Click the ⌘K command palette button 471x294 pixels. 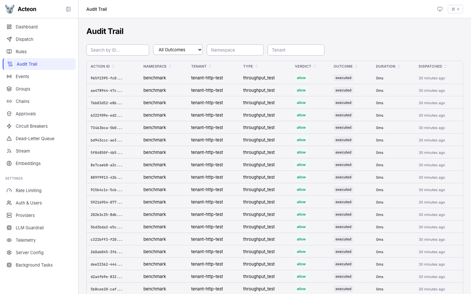(x=455, y=9)
